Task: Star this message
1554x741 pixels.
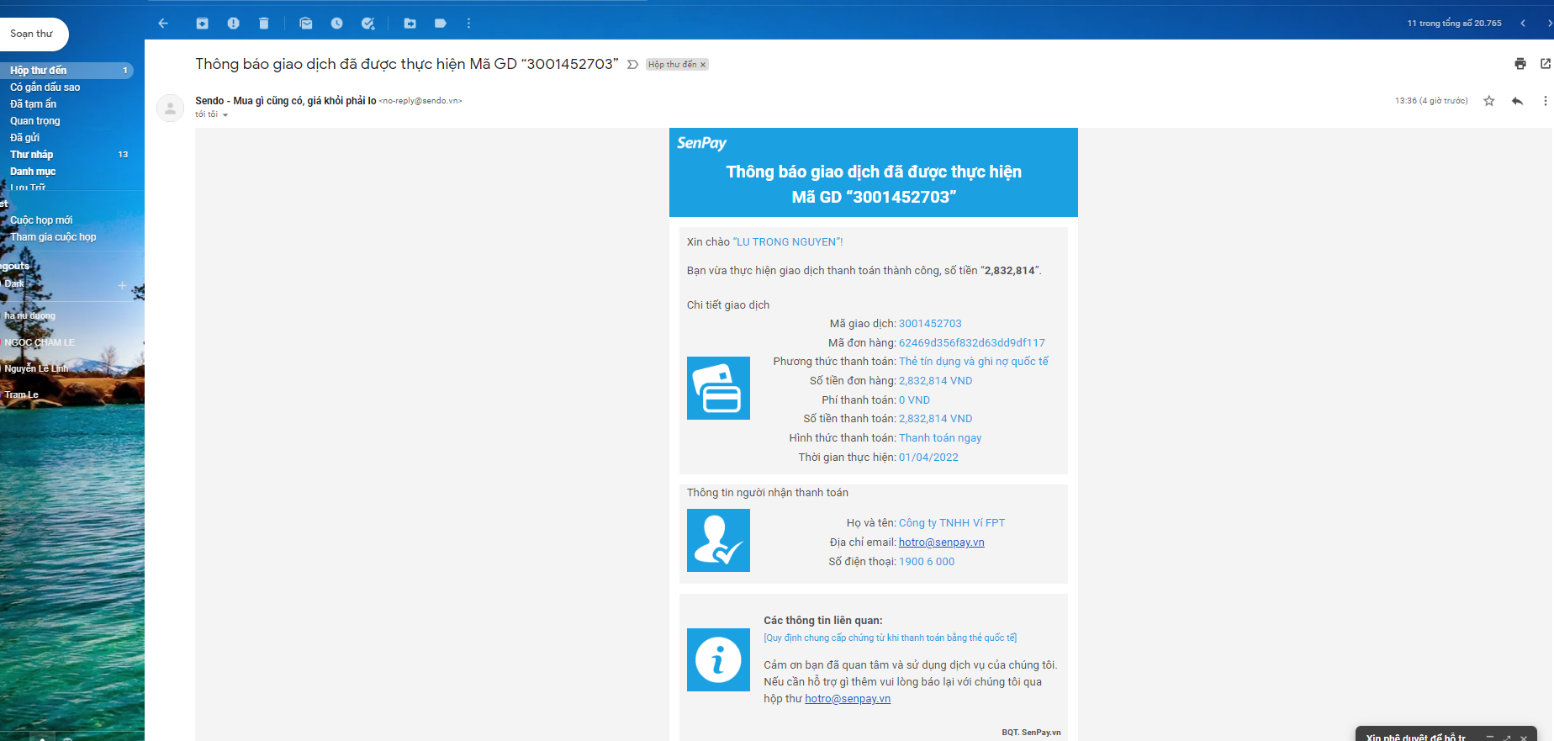Action: (x=1489, y=101)
